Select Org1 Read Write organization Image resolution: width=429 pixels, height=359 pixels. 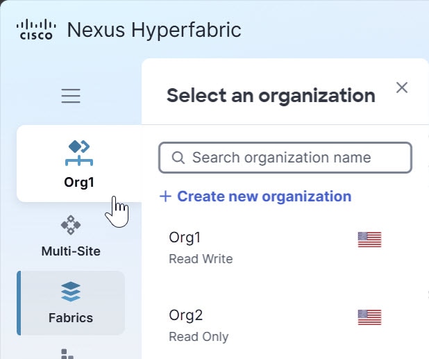tap(275, 248)
